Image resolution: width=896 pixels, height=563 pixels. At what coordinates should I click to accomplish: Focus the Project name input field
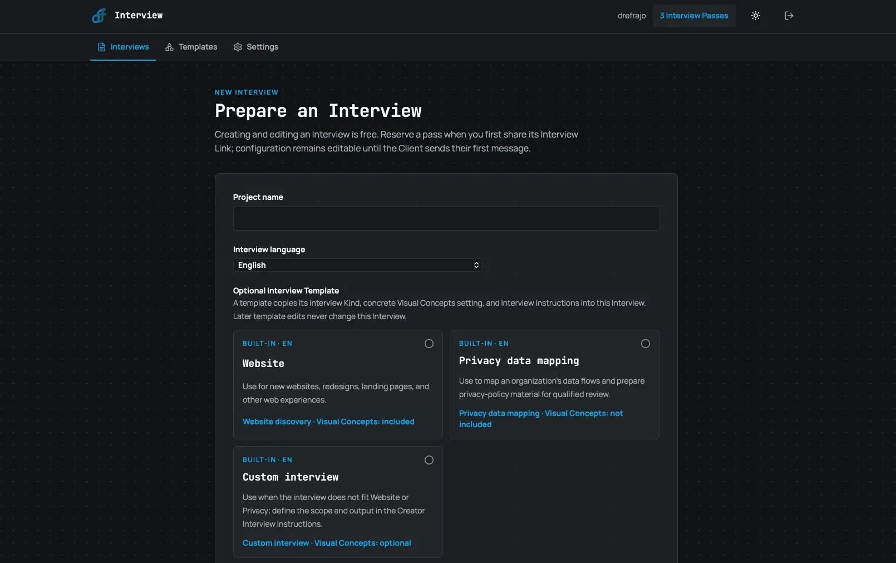point(446,218)
